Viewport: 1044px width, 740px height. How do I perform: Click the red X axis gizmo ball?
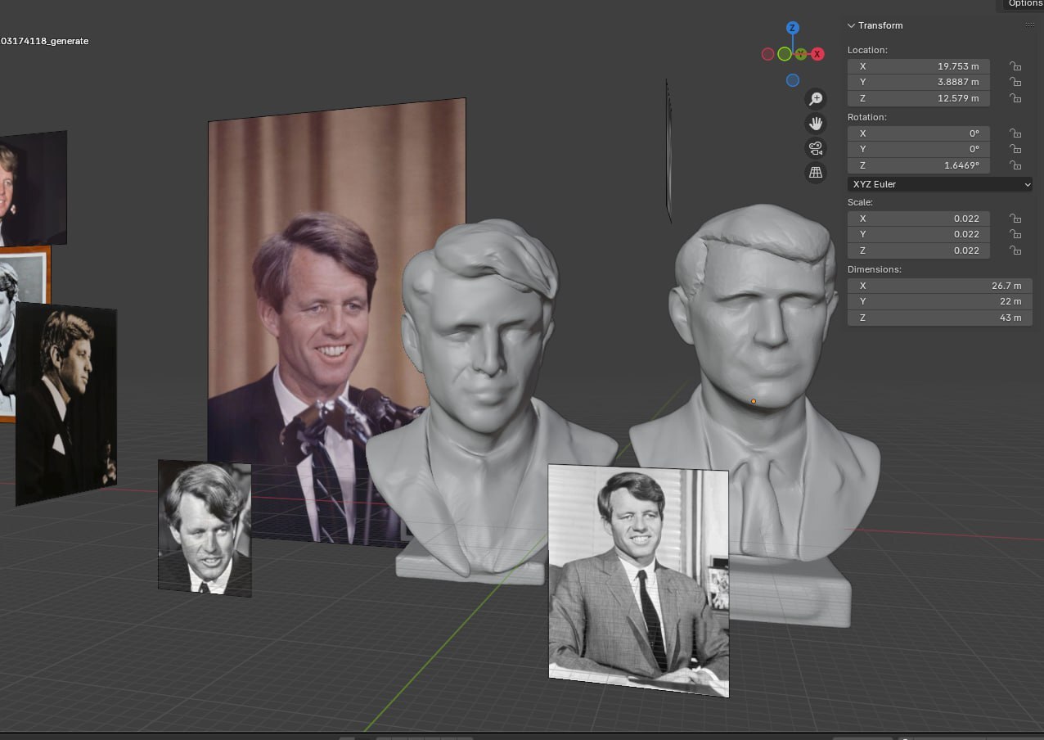(817, 54)
